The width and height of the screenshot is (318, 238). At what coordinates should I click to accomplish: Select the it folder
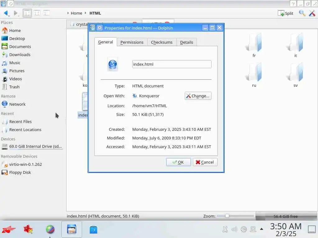[x=296, y=46]
